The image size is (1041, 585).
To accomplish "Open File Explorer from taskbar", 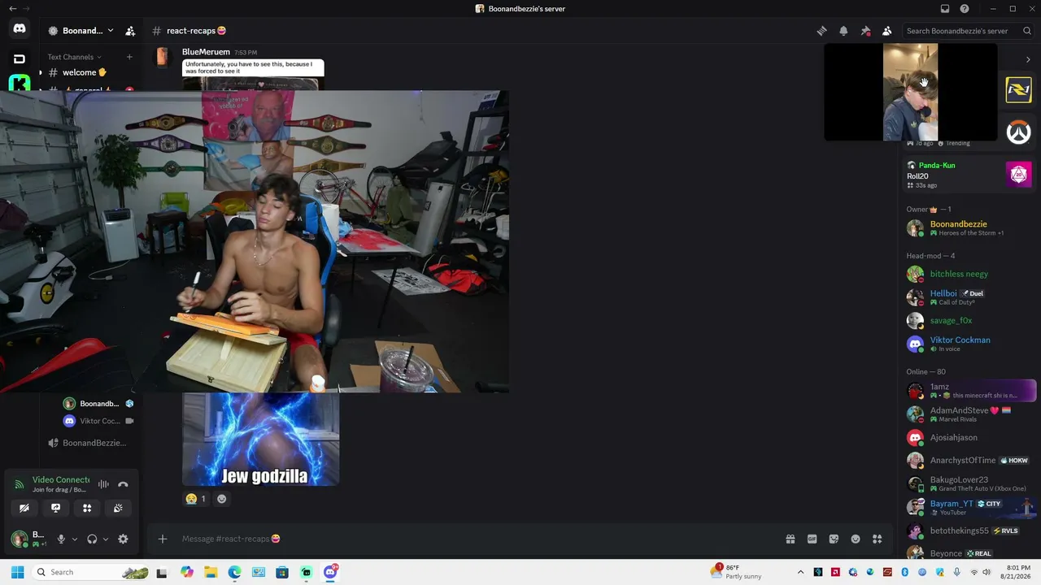I will pos(211,572).
